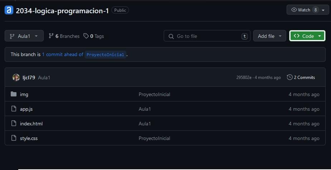The image size is (331, 170).
Task: Click the style.css file icon
Action: 14,138
